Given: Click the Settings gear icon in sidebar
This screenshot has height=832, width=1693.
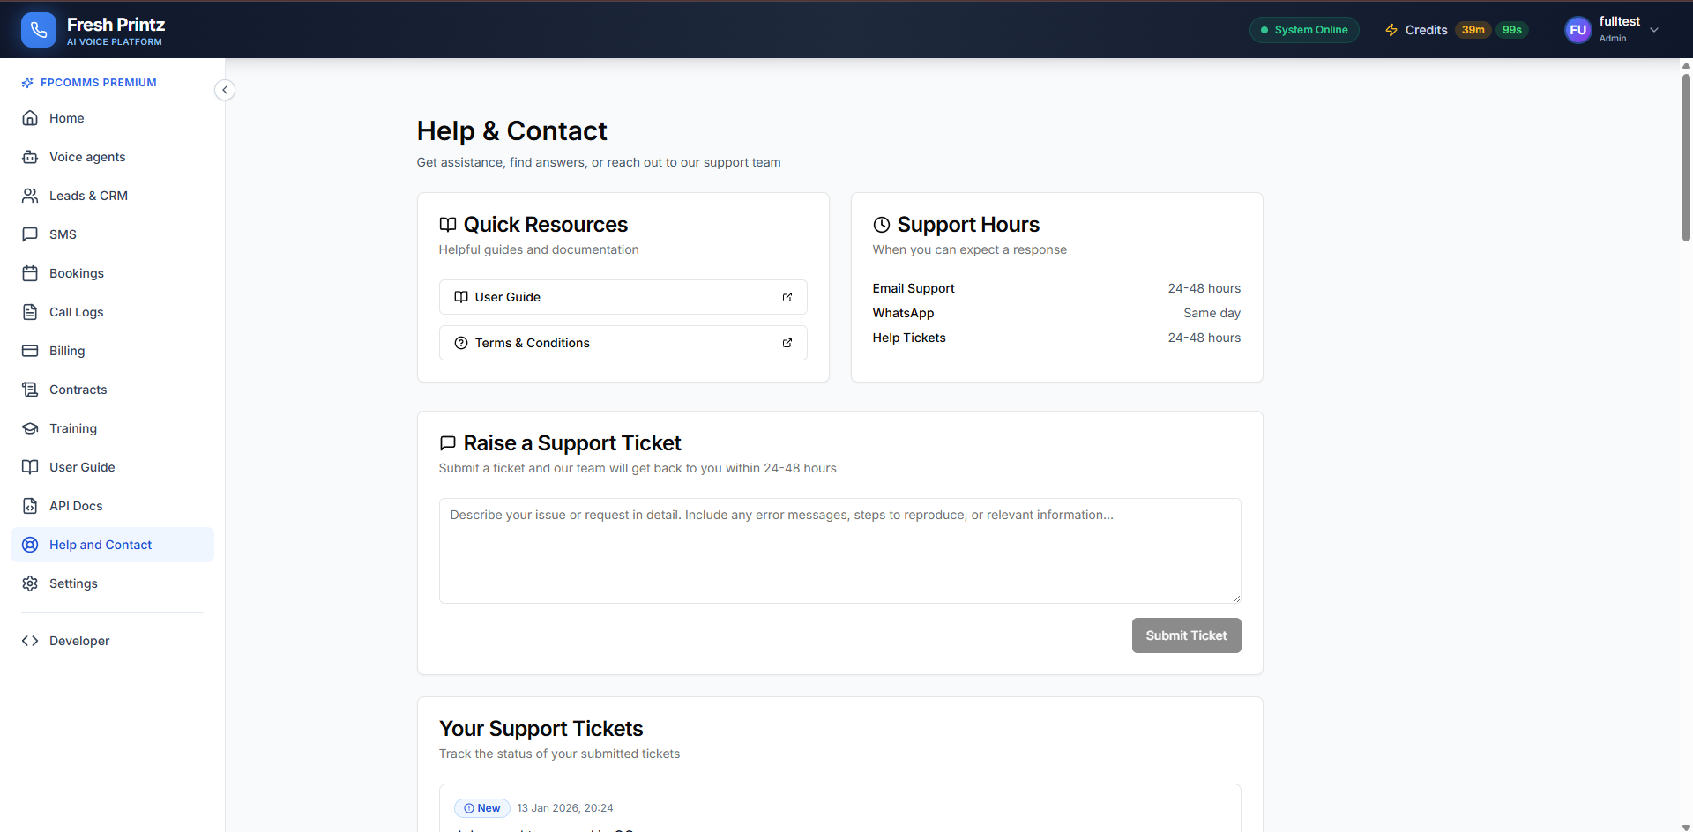Looking at the screenshot, I should pyautogui.click(x=30, y=583).
